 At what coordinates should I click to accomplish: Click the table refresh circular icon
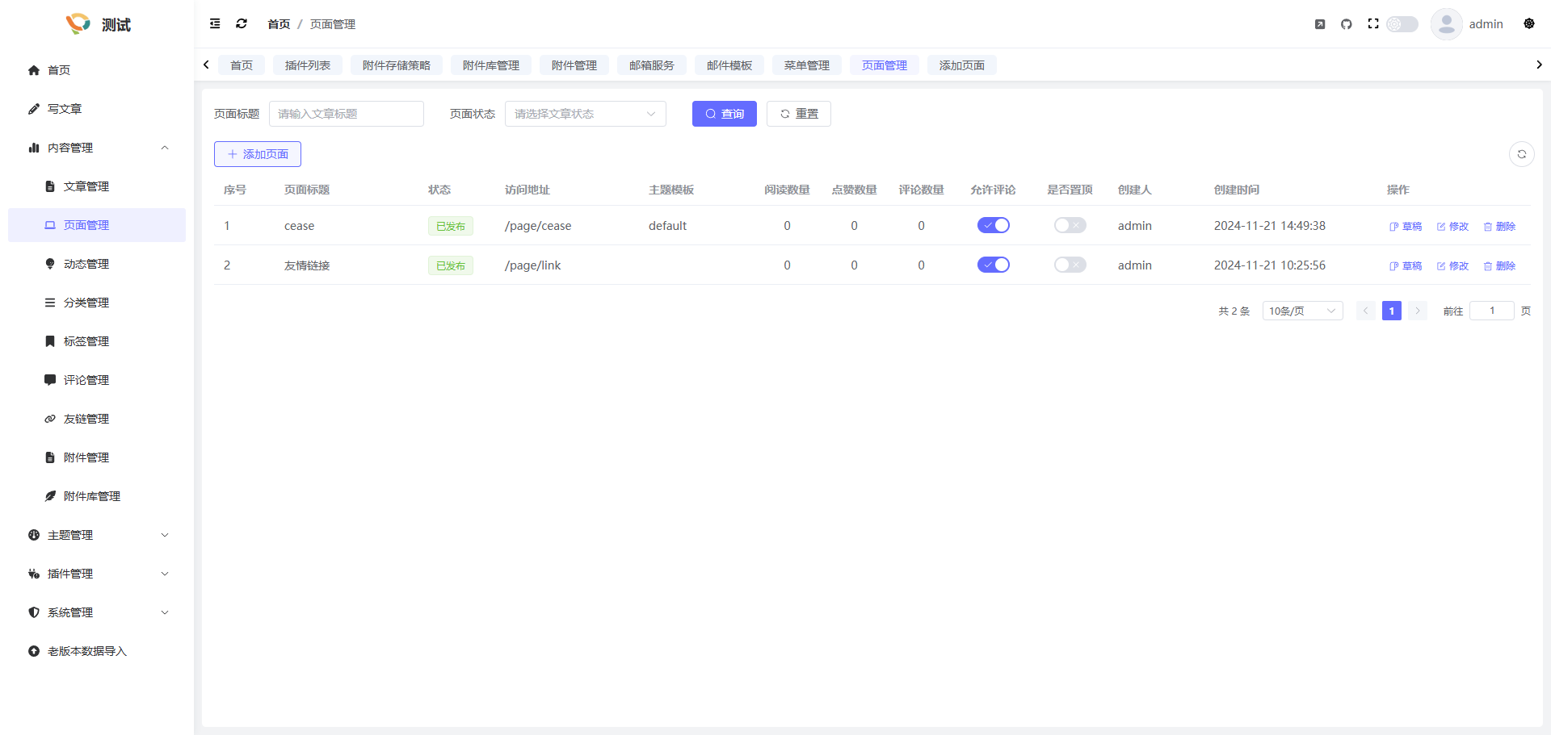[1521, 154]
